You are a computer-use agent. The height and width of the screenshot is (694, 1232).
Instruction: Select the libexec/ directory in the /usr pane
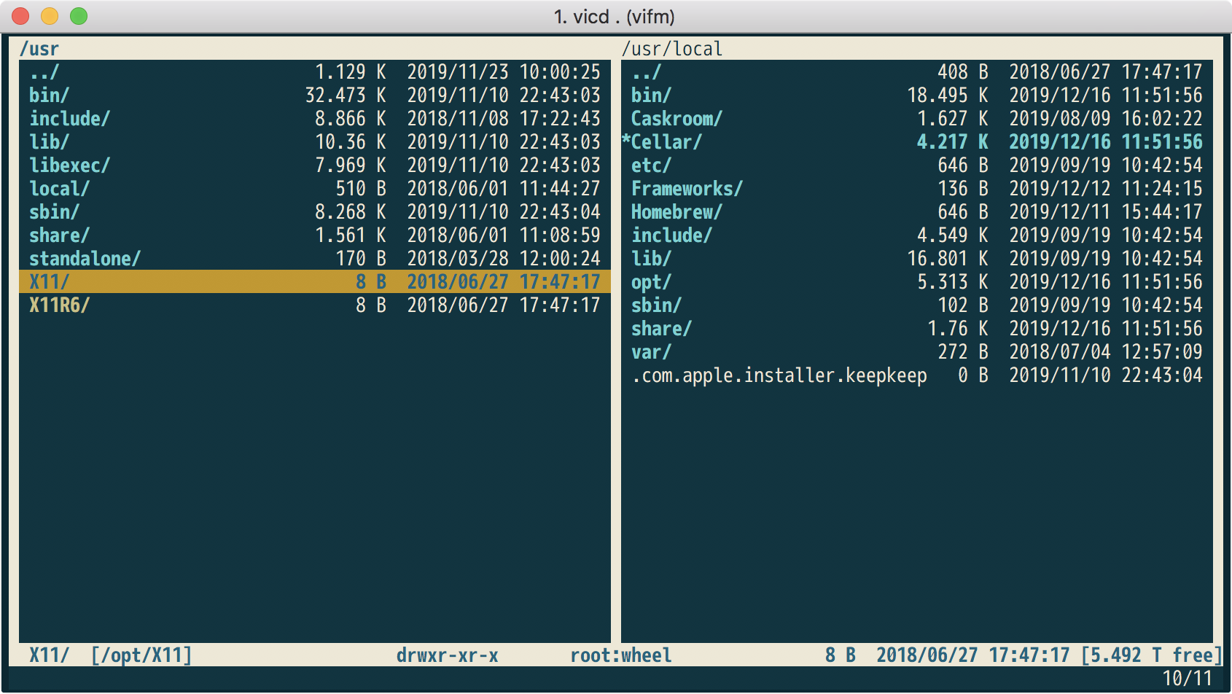click(x=315, y=165)
